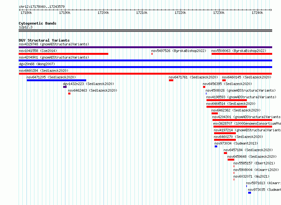Viewport: 281px width, 205px height.
Task: Click the red nsv6456395 variant block
Action: 204,87
